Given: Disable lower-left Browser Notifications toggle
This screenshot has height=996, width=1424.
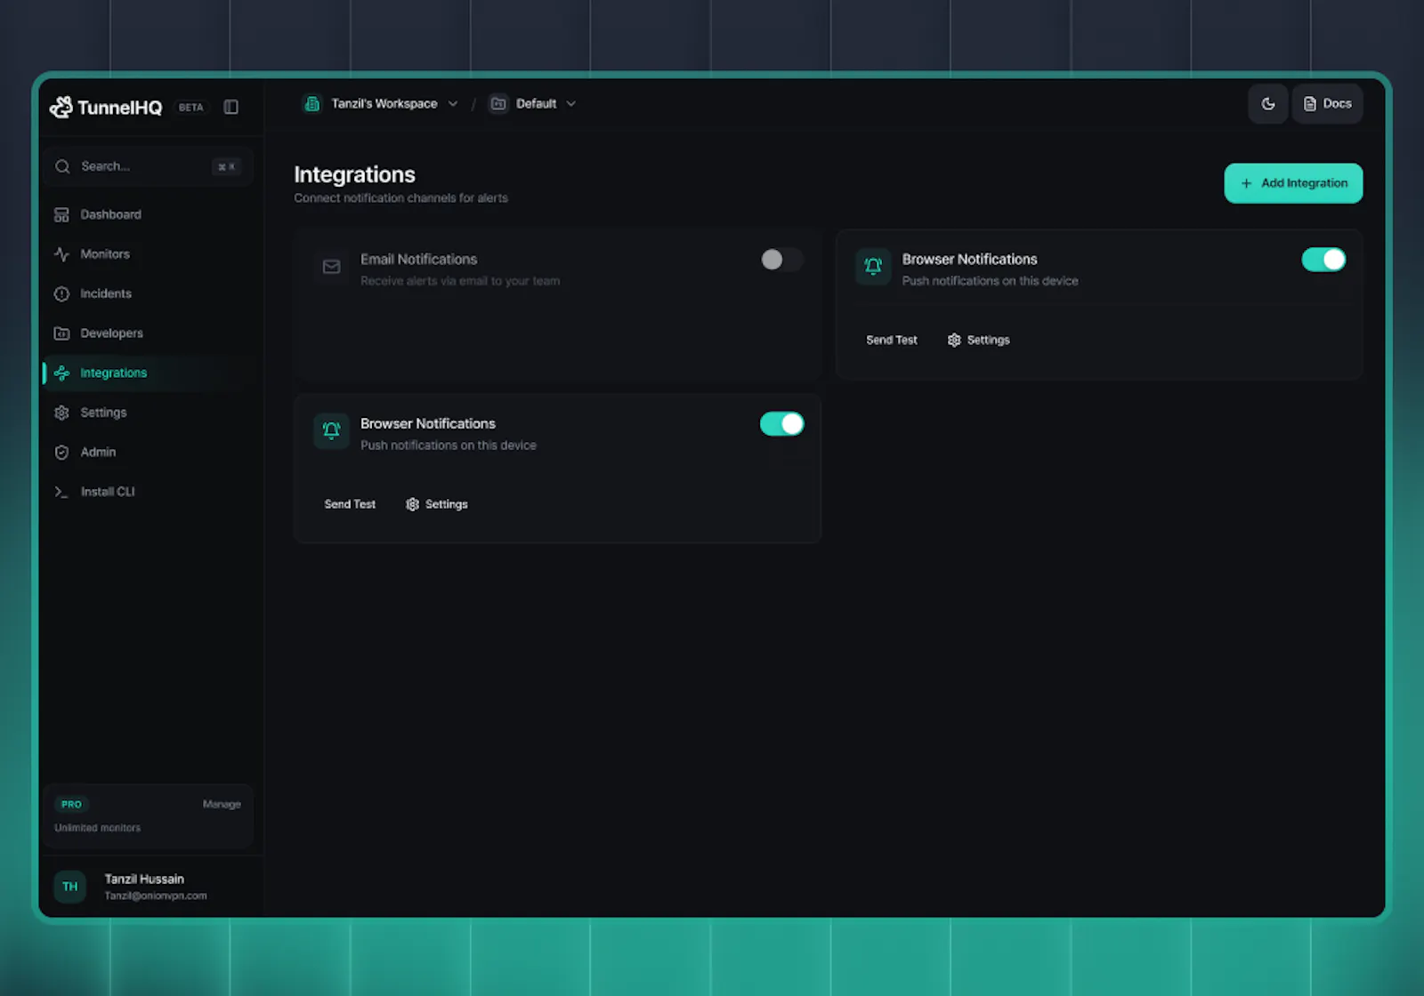Looking at the screenshot, I should [x=781, y=423].
